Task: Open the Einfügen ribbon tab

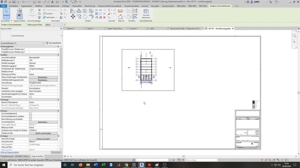Action: pyautogui.click(x=66, y=6)
